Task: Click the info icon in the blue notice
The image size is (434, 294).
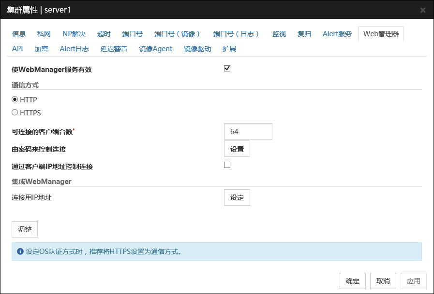Action: coord(20,252)
